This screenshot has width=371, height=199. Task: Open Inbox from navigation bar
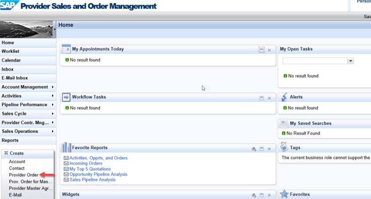28,69
